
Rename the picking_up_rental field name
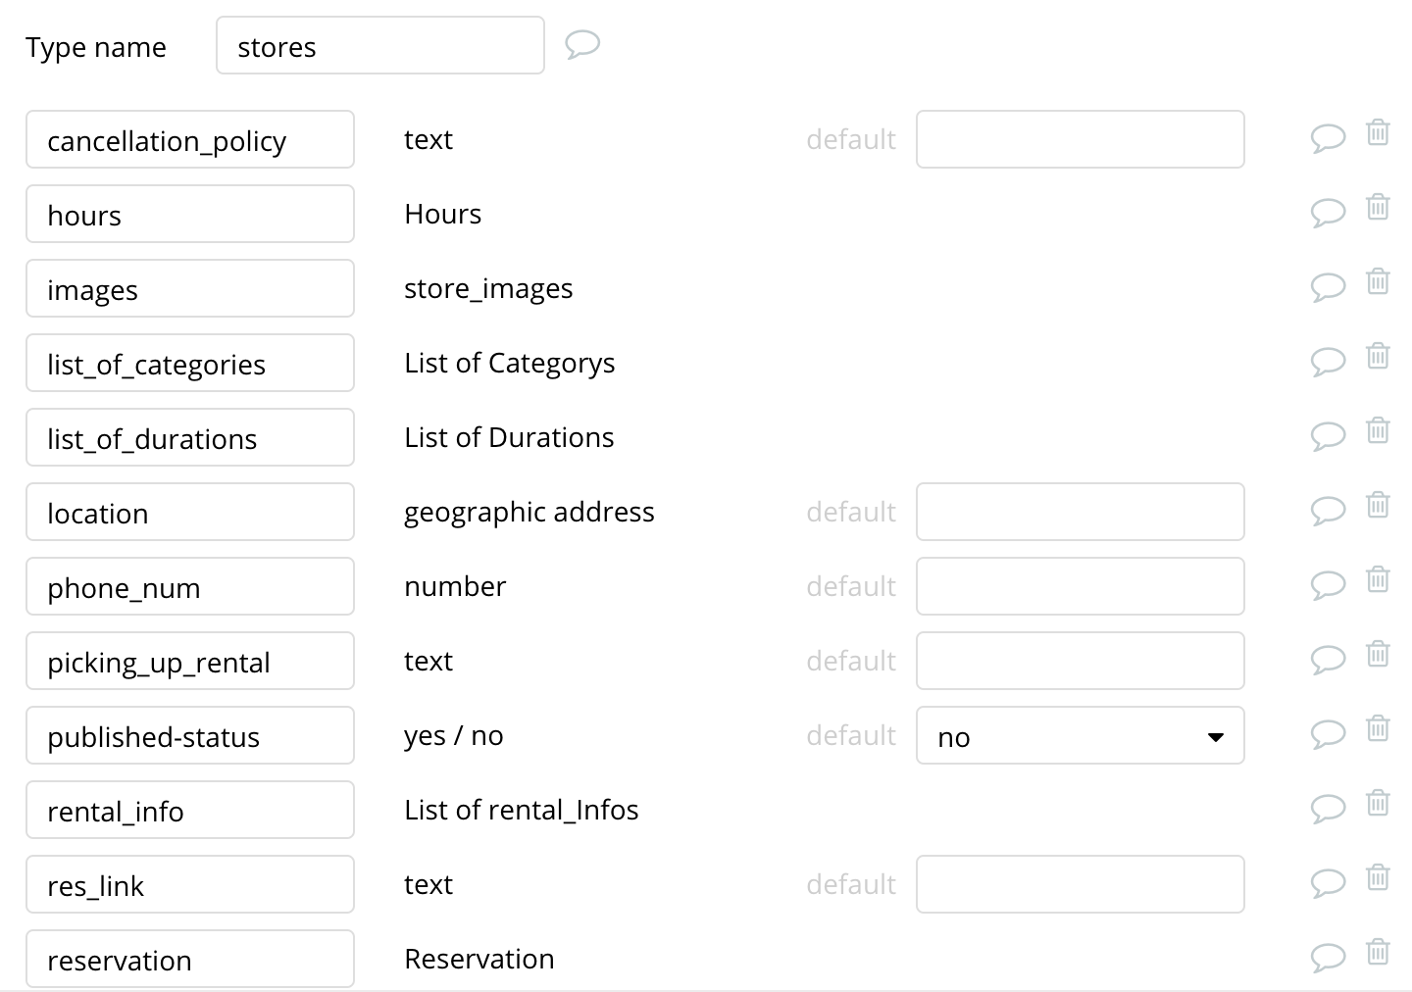point(189,662)
